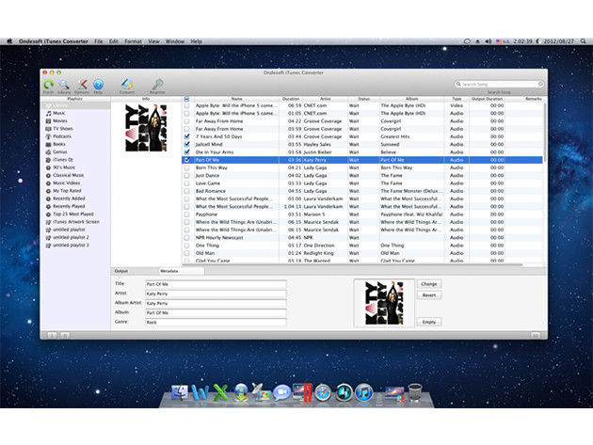This screenshot has width=593, height=445.
Task: Click the song list horizontal scrollbar
Action: pyautogui.click(x=354, y=265)
